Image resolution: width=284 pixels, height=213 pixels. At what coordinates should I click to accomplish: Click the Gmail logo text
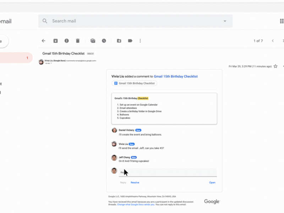(x=6, y=21)
